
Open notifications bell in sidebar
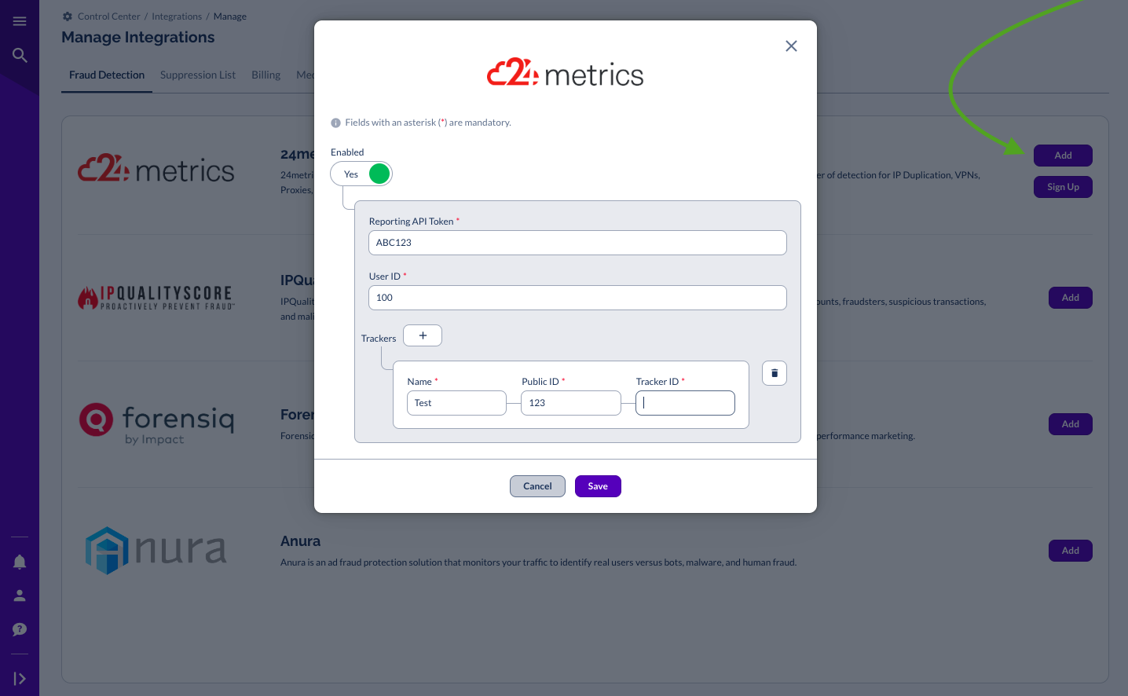[x=20, y=562]
